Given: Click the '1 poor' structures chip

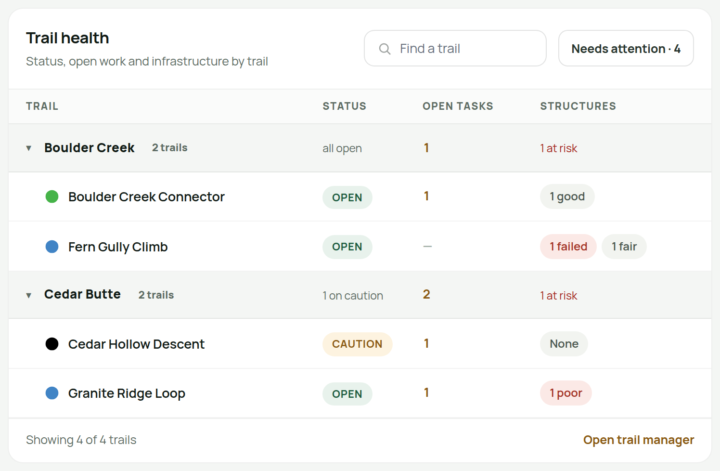Looking at the screenshot, I should 566,393.
